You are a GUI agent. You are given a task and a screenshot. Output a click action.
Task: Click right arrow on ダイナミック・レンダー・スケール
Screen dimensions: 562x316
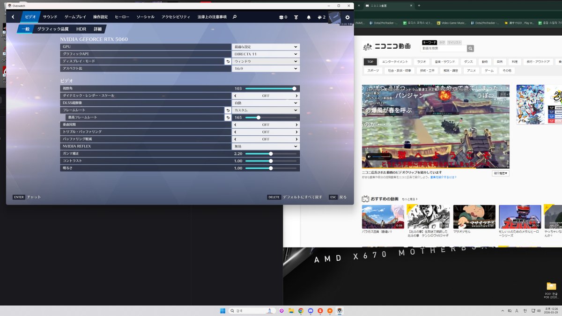(x=296, y=96)
